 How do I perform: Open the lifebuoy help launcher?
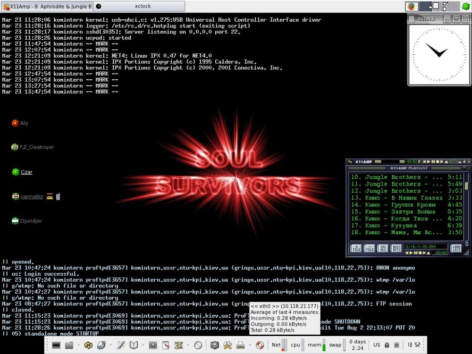click(260, 345)
